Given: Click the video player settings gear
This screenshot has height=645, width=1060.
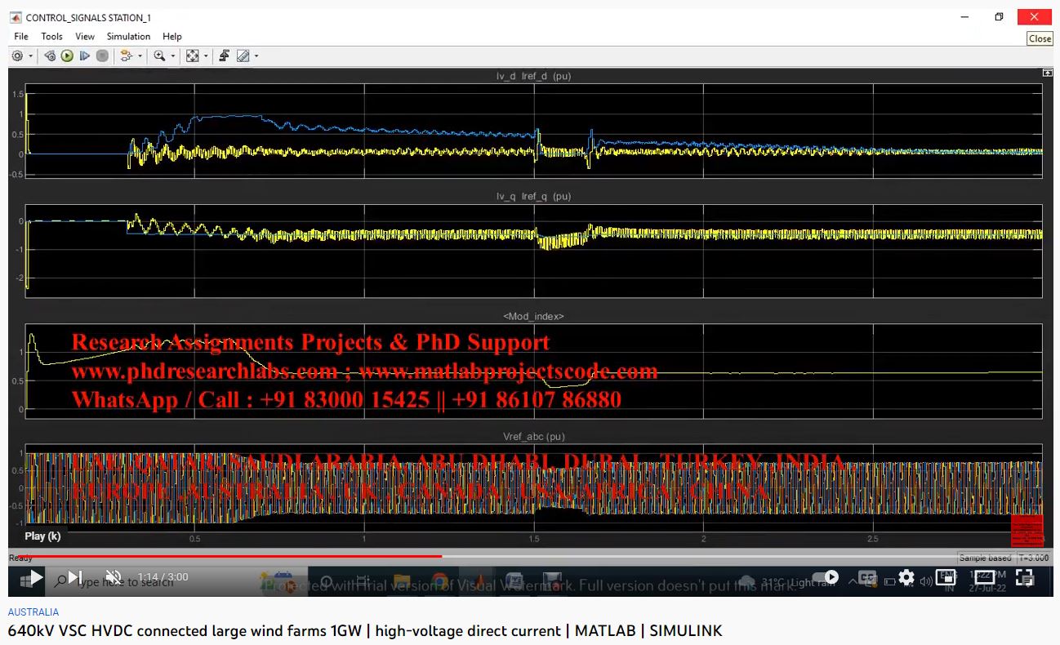Looking at the screenshot, I should (906, 578).
